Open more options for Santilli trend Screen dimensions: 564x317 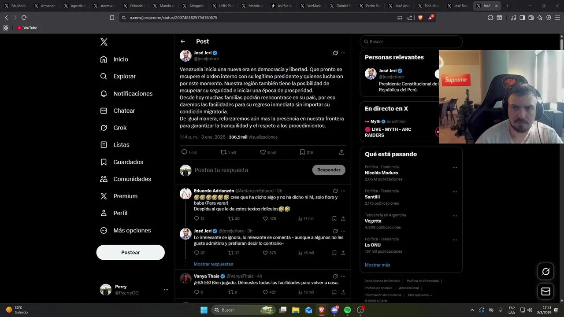click(x=455, y=192)
